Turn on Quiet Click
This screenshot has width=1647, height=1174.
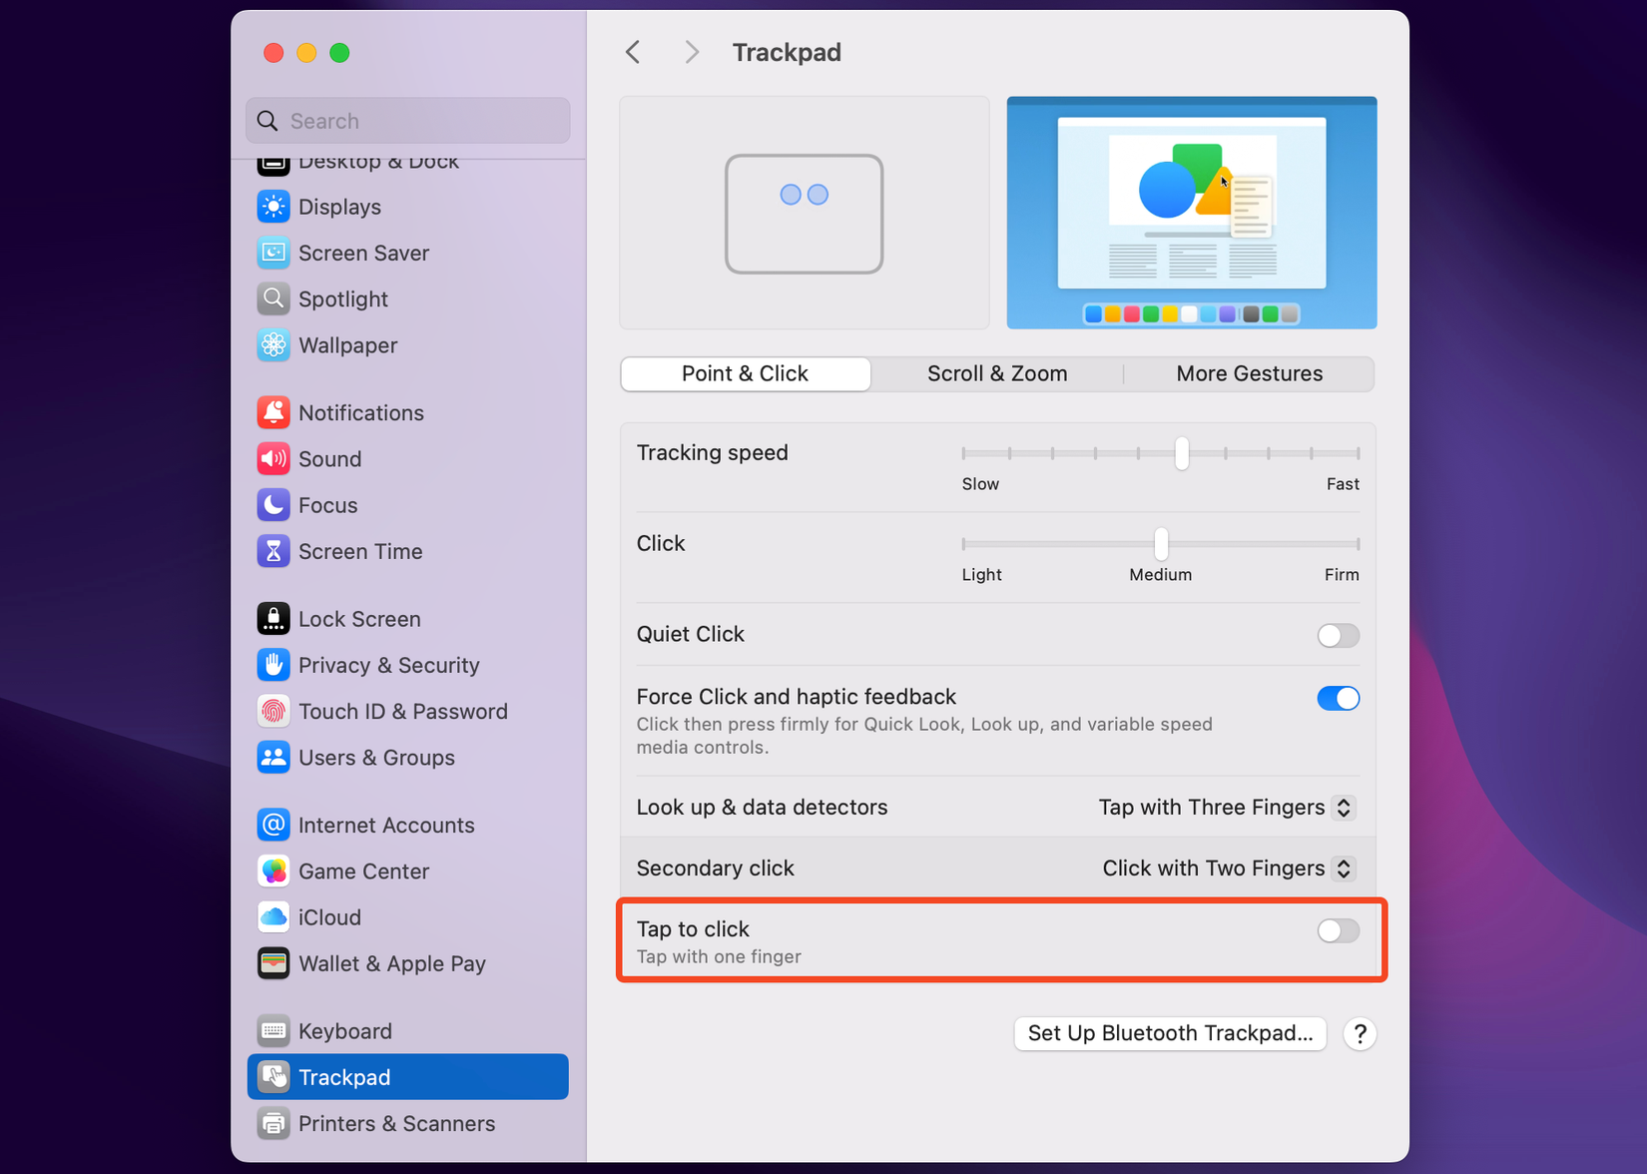(1338, 635)
